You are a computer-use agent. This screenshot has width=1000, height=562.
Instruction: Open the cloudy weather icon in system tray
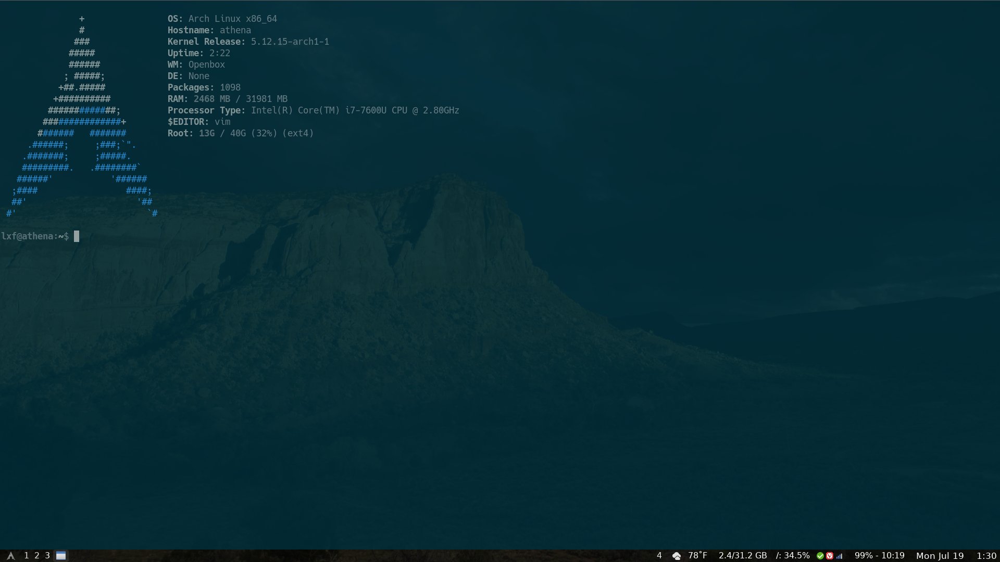click(676, 555)
